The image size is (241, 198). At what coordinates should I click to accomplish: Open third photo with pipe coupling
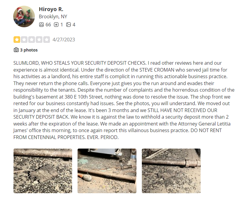(x=171, y=171)
